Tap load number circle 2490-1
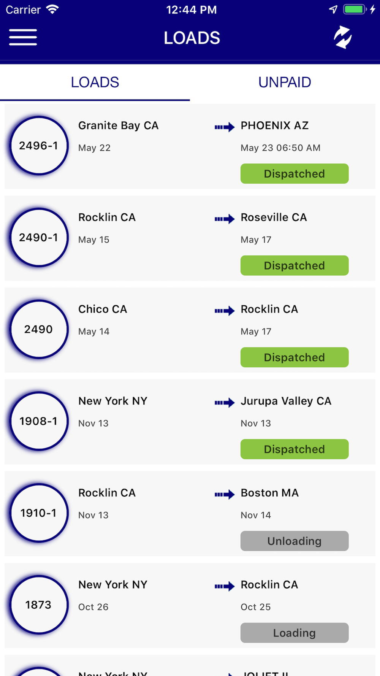 coord(39,238)
